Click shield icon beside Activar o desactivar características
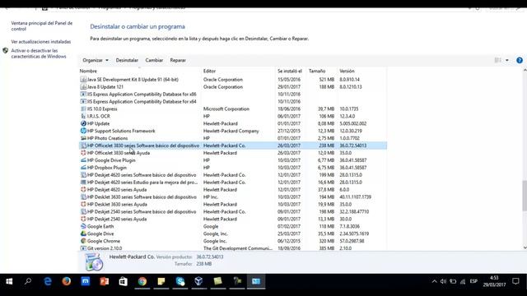 pyautogui.click(x=5, y=51)
